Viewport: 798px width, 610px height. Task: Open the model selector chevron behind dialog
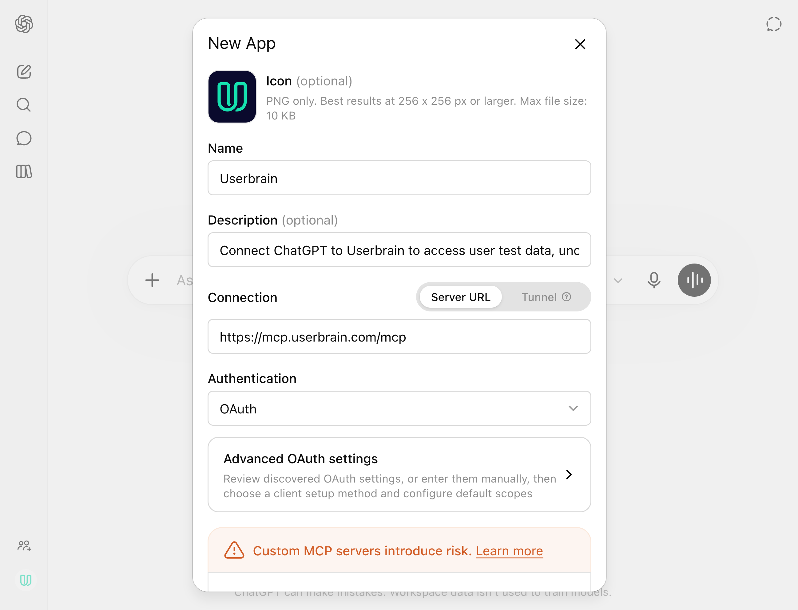pyautogui.click(x=618, y=280)
